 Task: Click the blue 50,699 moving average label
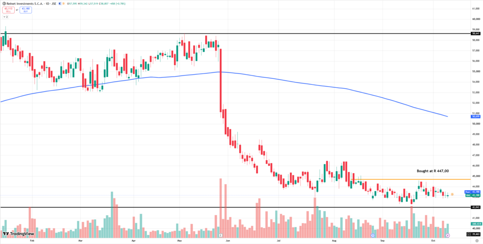(475, 117)
